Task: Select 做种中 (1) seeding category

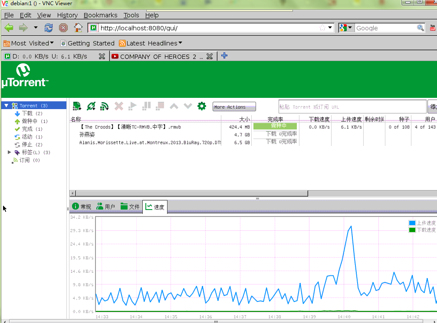Action: coord(31,121)
